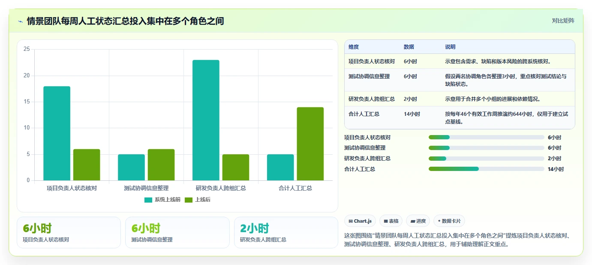592x265 pixels.
Task: Click the 研发负责人跨组汇总 progress bar
Action: (487, 159)
